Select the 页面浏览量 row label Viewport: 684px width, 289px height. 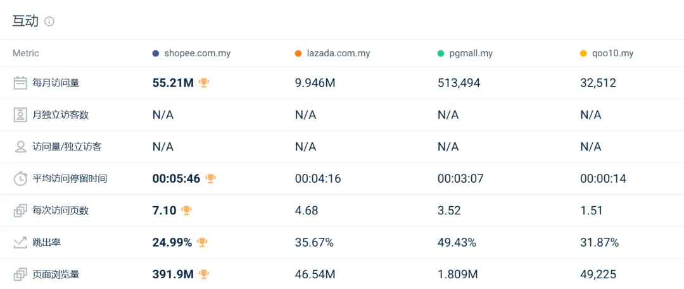click(x=56, y=274)
